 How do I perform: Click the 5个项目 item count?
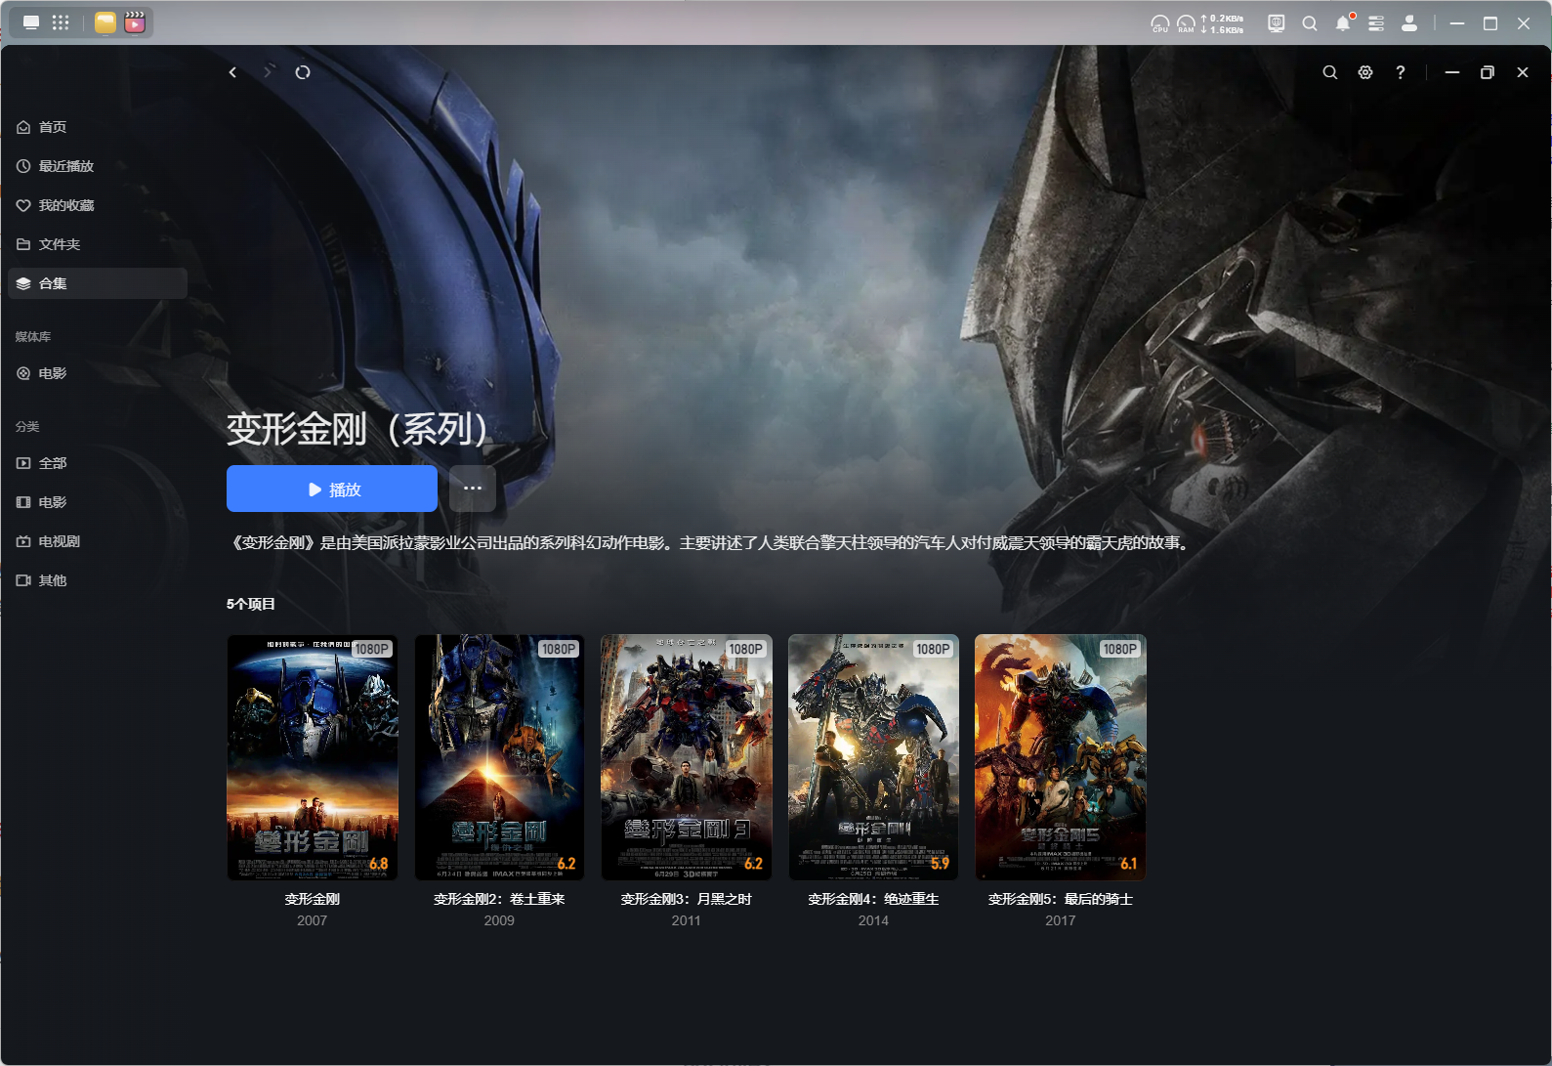251,604
